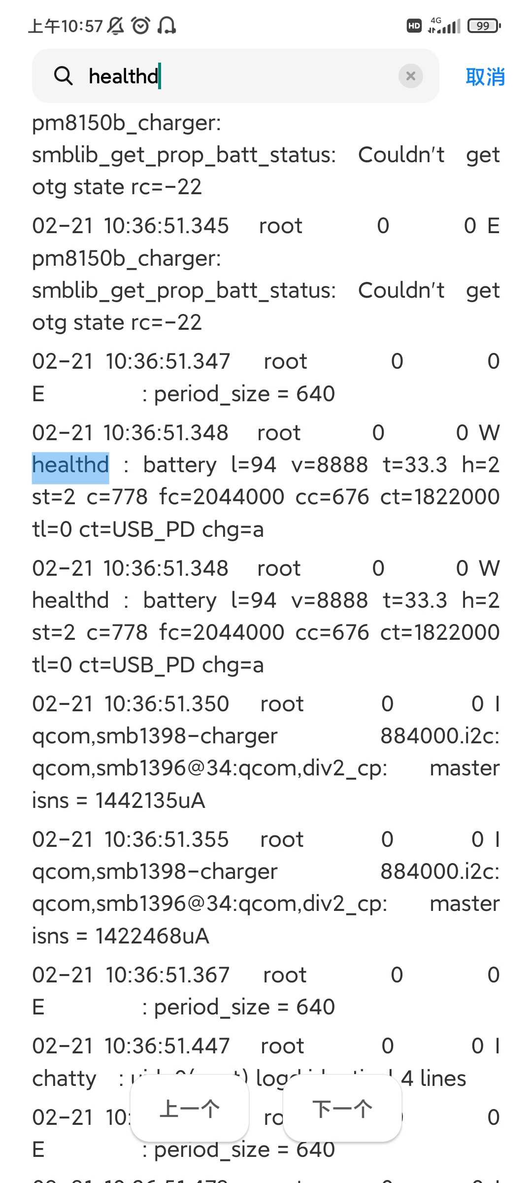Viewport: 532px width, 1183px height.
Task: Go to previous match with 上一个
Action: (x=190, y=1109)
